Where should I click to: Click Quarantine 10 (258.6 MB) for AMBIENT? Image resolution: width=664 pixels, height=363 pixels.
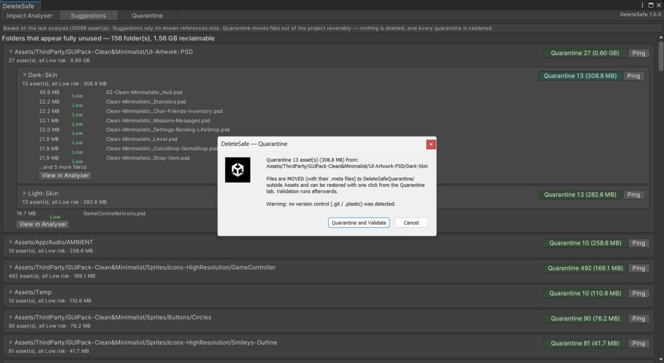(585, 243)
